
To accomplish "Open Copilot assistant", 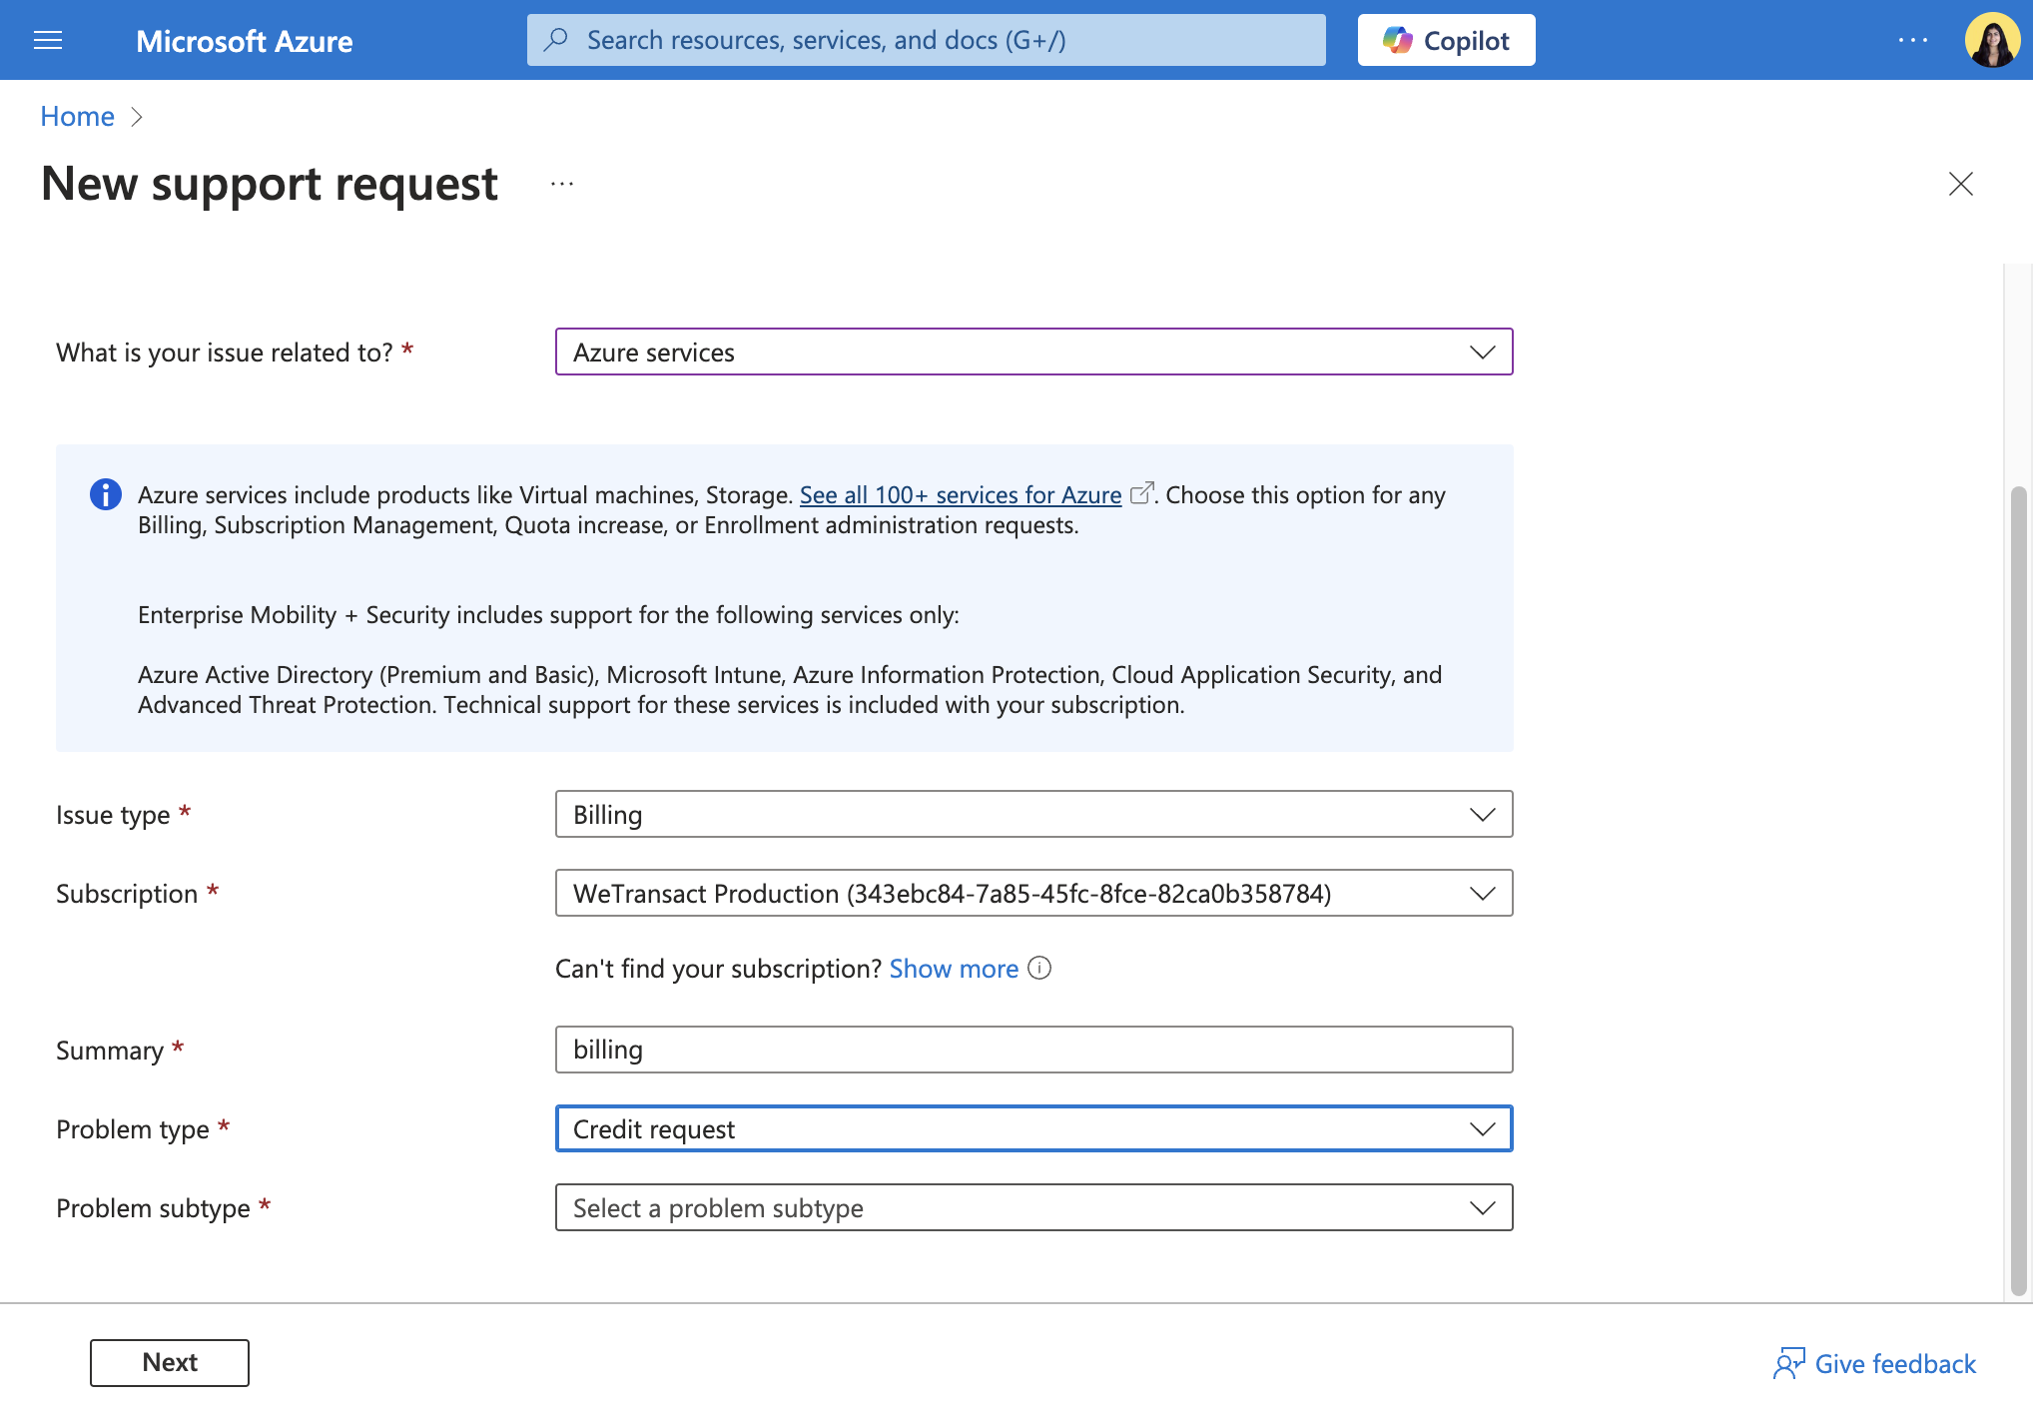I will (1446, 40).
